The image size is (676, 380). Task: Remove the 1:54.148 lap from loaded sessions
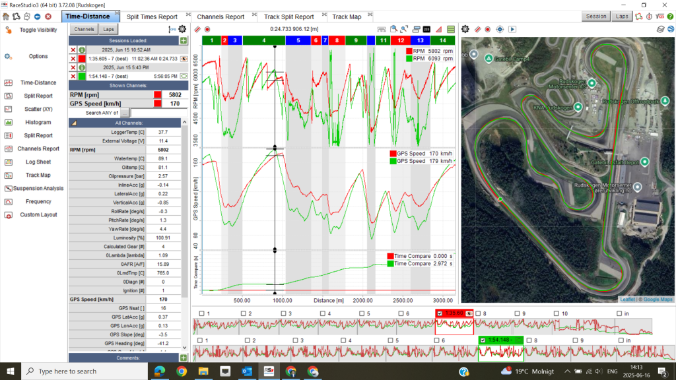coord(73,77)
